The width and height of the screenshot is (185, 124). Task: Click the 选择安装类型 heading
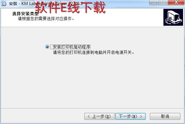pyautogui.click(x=25, y=14)
